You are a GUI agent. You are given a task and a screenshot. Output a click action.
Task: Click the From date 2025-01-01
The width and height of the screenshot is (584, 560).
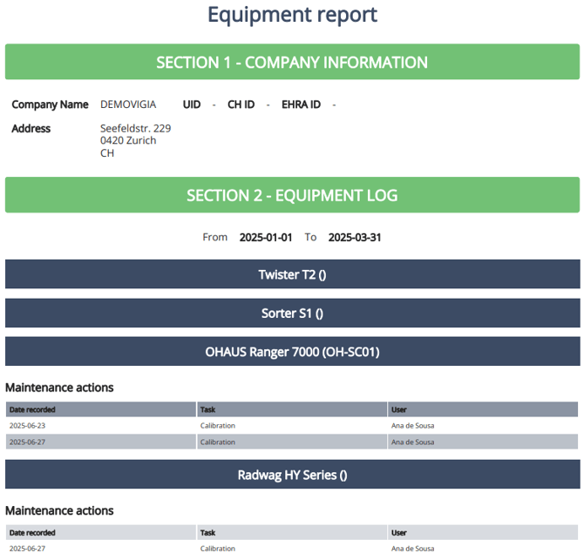(x=266, y=238)
